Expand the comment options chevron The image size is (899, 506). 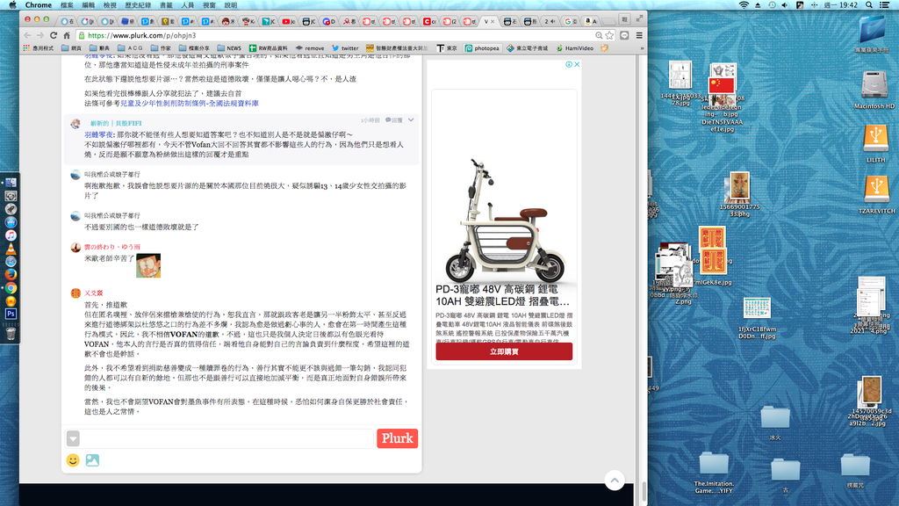click(411, 119)
